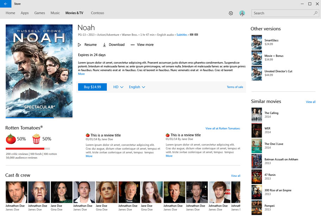
Task: Click the 'Noah' movie title heading
Action: click(86, 27)
